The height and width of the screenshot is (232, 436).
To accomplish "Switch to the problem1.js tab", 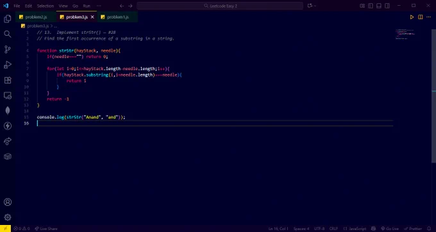I will click(x=117, y=17).
